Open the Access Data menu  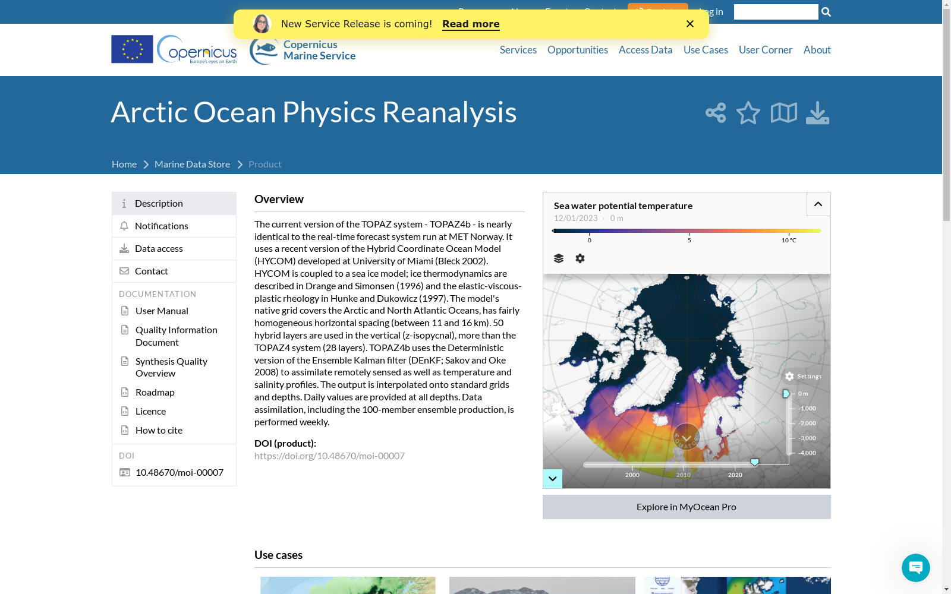[x=645, y=50]
